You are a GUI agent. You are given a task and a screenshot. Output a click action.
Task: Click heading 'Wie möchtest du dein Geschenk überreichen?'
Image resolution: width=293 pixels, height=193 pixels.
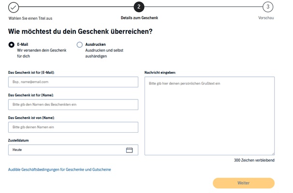[x=80, y=31]
